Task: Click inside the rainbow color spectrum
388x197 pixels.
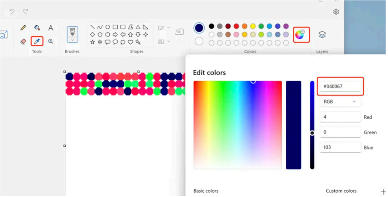Action: coord(238,125)
